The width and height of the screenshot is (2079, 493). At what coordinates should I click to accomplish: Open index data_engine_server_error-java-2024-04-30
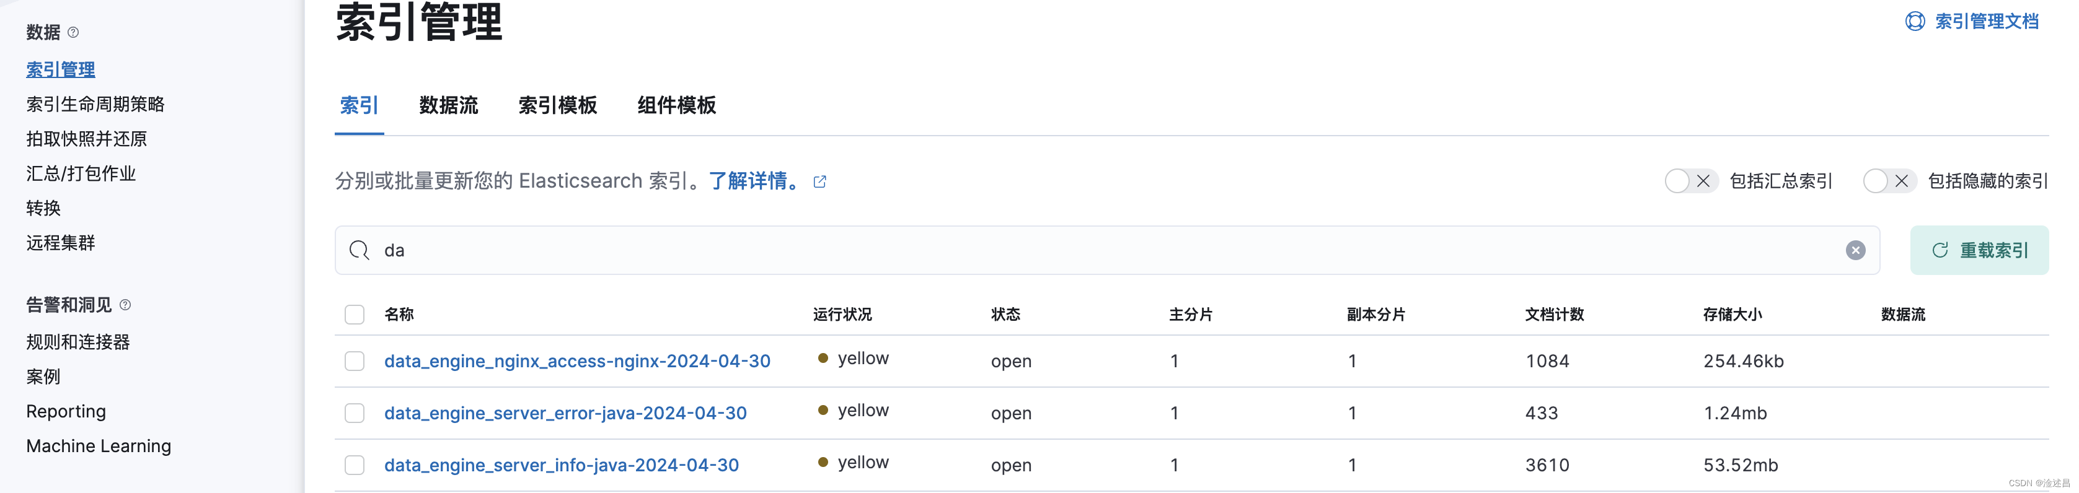point(565,412)
